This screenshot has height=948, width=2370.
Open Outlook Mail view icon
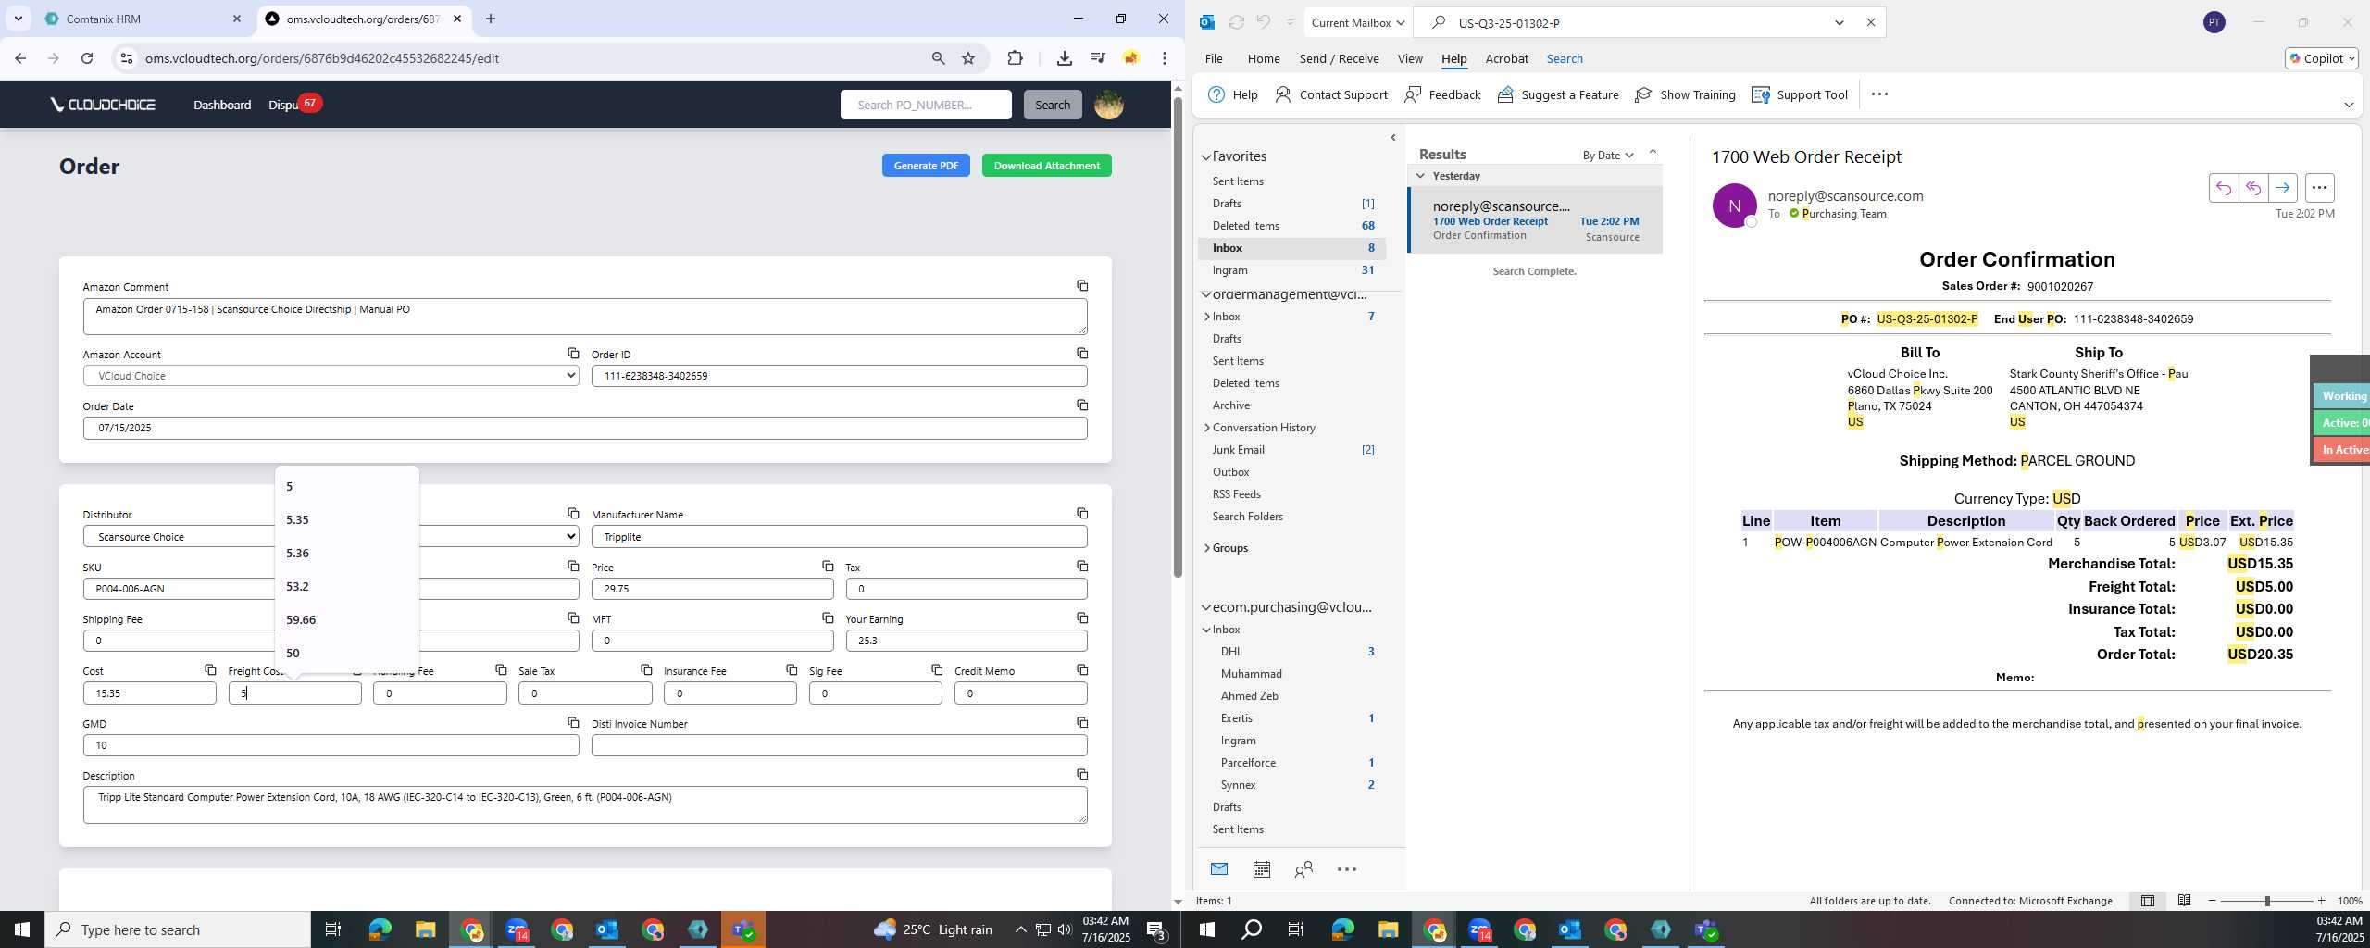[x=1219, y=869]
